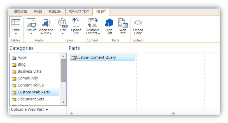228x123 pixels.
Task: Click the Embed Code icon
Action: [138, 23]
